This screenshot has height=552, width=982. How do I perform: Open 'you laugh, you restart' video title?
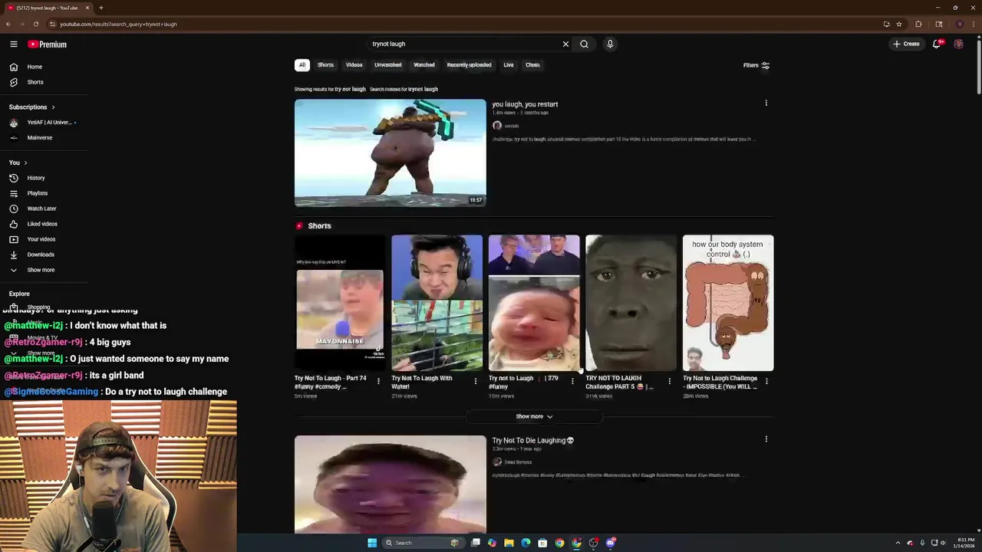pos(525,104)
